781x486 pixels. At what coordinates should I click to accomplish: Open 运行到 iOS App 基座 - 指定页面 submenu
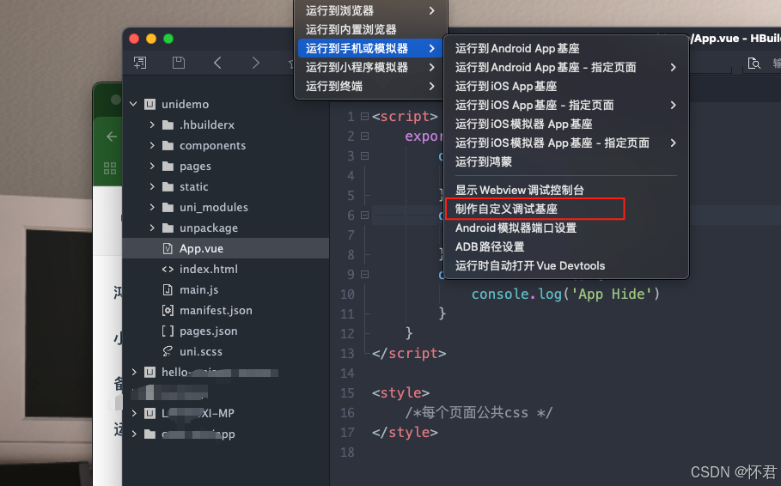pos(566,105)
